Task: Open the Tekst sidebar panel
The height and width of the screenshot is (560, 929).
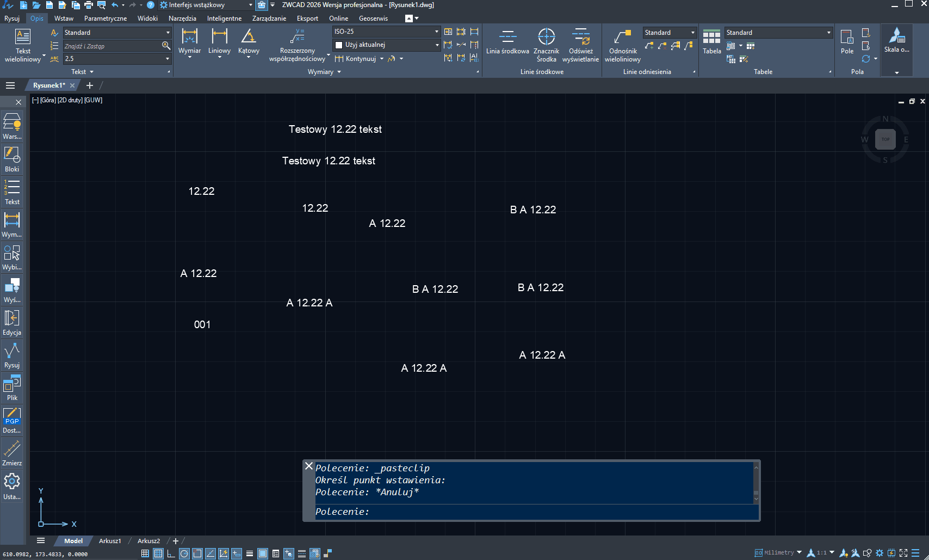Action: point(12,192)
